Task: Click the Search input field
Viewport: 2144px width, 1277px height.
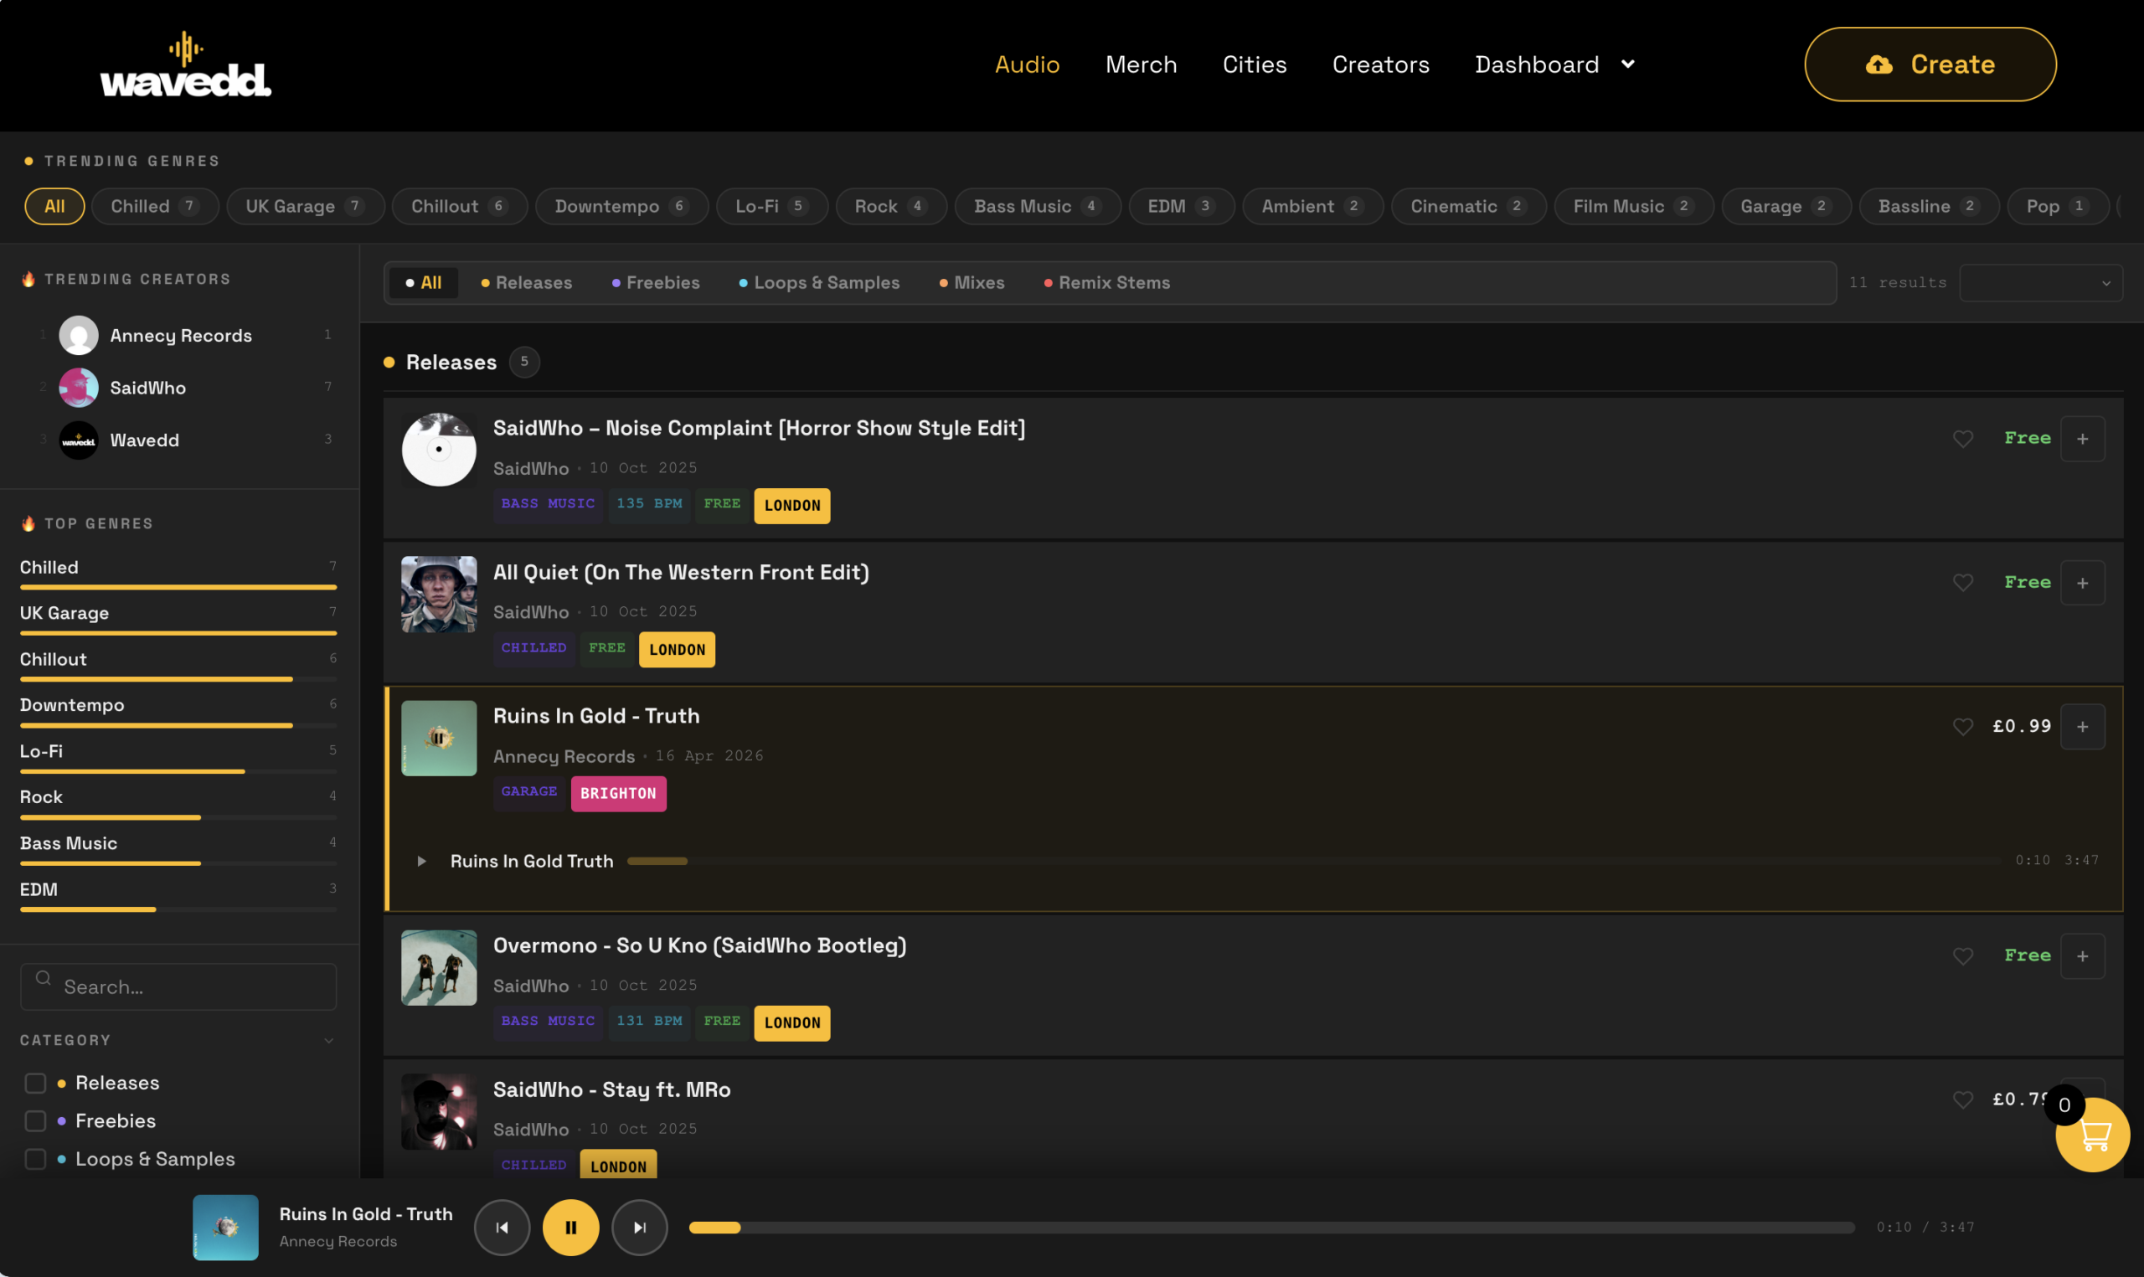Action: [178, 987]
